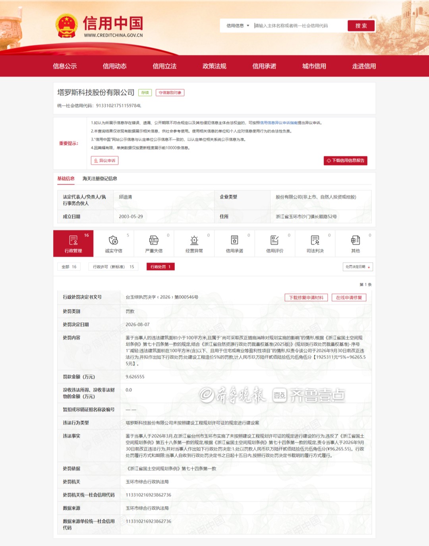Click the WWW.CREDITCHINA.GOV.CN site address text
The height and width of the screenshot is (546, 429).
click(x=113, y=35)
